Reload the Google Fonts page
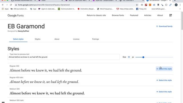The image size is (183, 103). [x=11, y=5]
